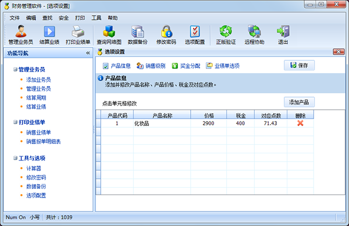Image resolution: width=349 pixels, height=226 pixels.
Task: Click app icon in title bar
Action: tap(6, 6)
